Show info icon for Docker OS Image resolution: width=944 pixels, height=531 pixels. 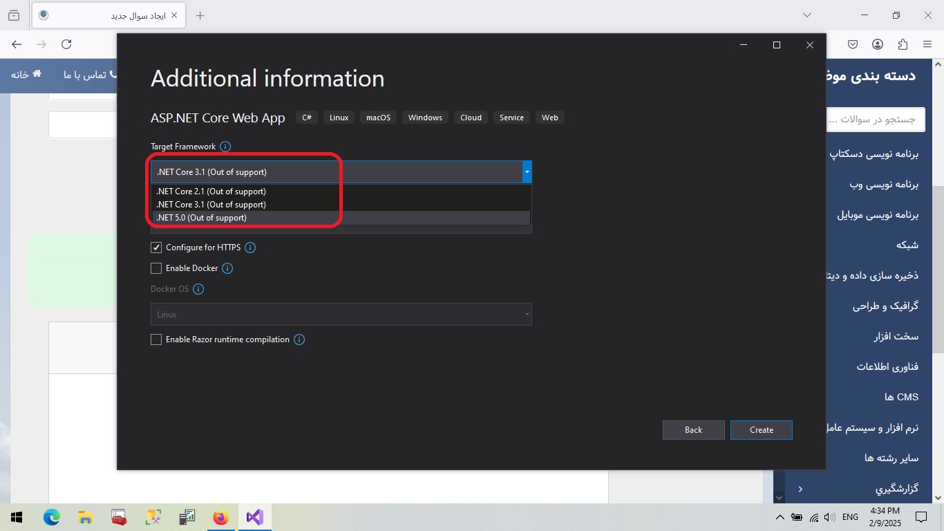coord(198,289)
